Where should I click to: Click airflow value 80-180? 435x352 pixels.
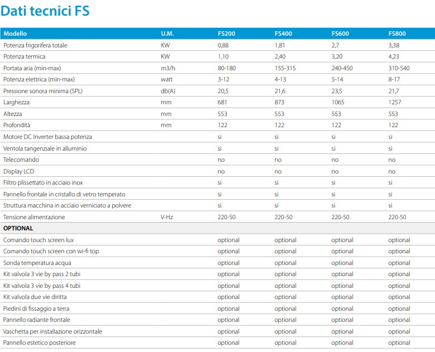pos(226,68)
